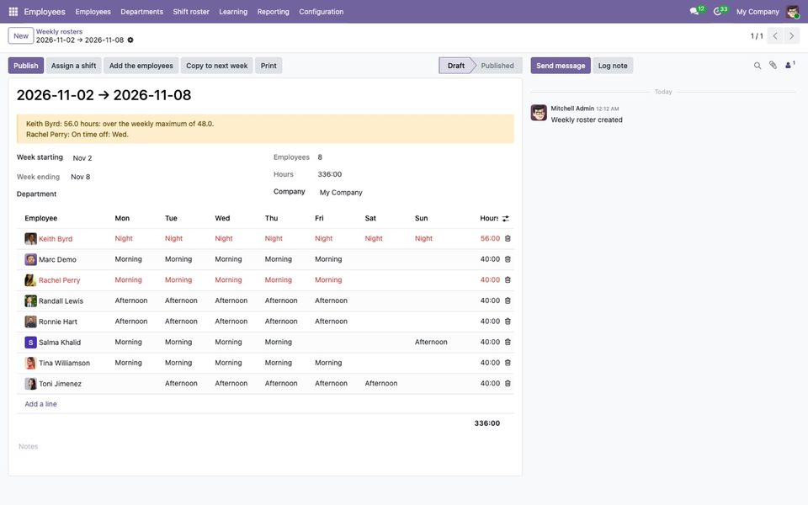
Task: Open the Company field dropdown
Action: pos(415,192)
